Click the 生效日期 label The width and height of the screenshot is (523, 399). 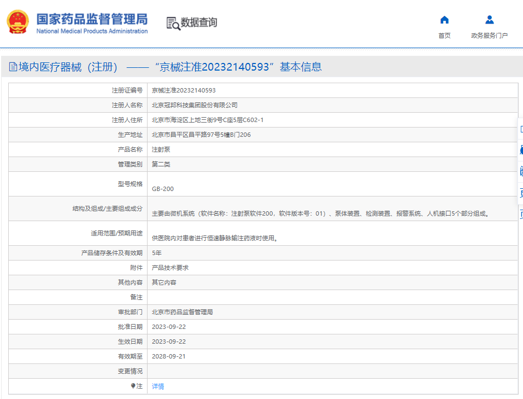tap(130, 342)
